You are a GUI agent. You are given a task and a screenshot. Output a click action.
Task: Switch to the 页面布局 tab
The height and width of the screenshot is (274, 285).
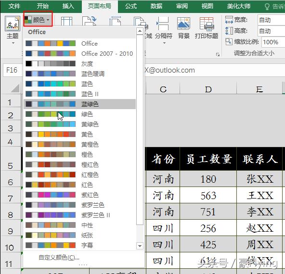100,6
